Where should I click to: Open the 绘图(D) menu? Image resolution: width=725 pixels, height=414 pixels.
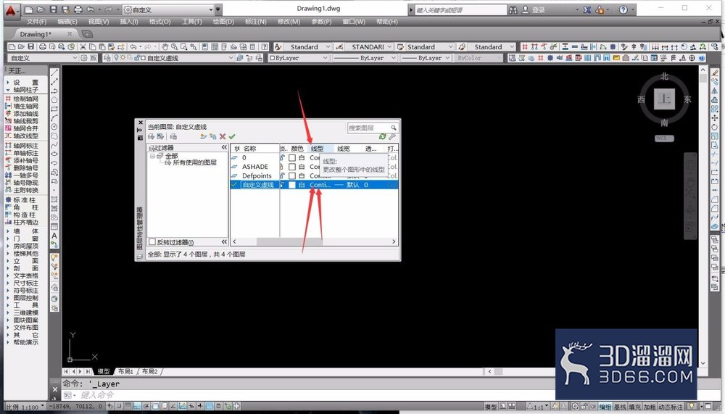[x=223, y=22]
